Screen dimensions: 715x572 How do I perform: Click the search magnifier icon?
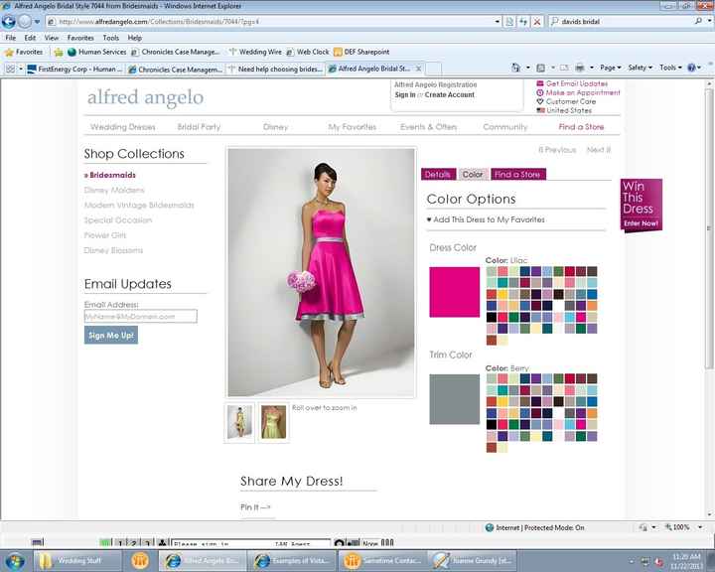click(x=698, y=21)
